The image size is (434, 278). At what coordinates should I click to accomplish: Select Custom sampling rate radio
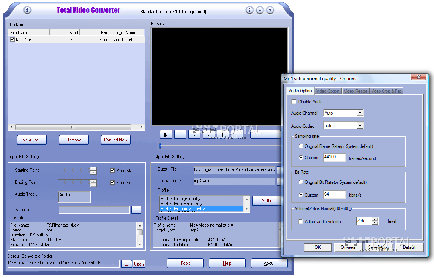click(x=301, y=158)
